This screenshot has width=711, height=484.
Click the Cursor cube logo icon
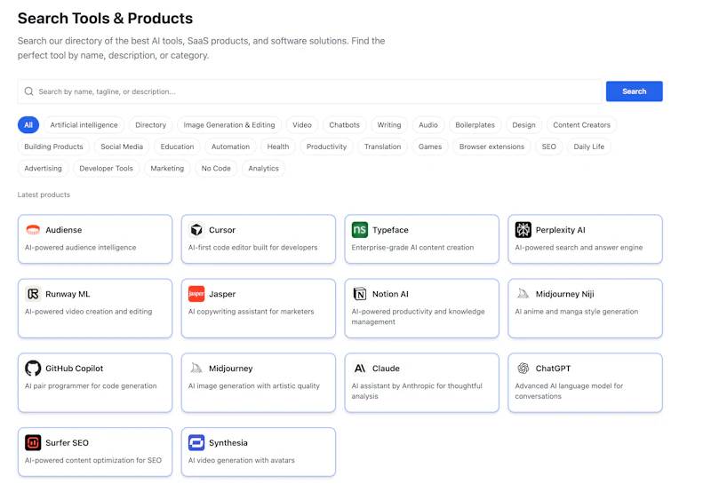click(x=196, y=230)
